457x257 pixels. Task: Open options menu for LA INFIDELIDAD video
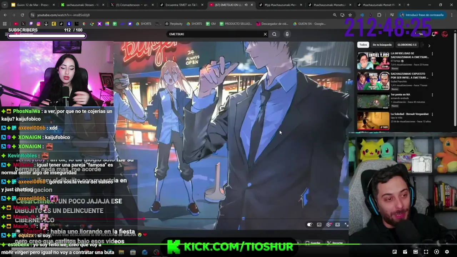432,54
